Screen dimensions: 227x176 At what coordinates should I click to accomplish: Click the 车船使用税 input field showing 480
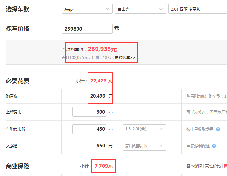point(89,129)
